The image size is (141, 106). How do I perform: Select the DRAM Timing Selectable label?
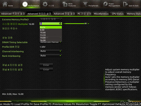pos(15,42)
